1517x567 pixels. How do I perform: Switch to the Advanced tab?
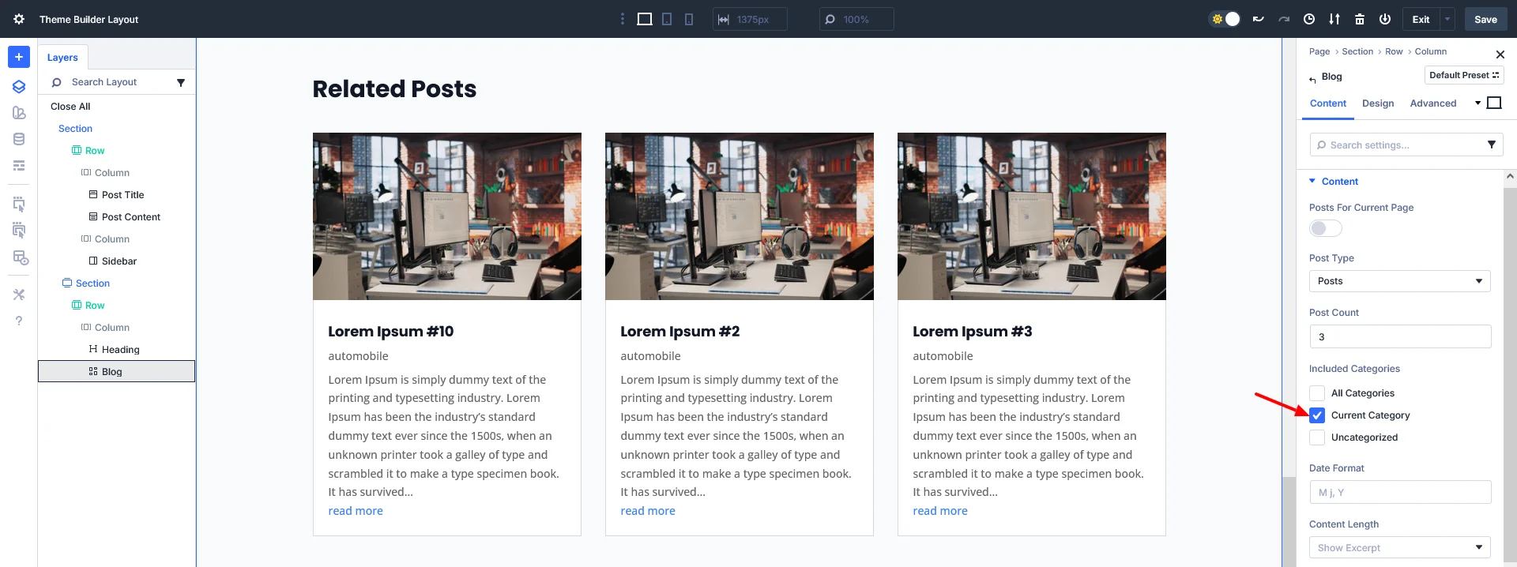(x=1432, y=103)
